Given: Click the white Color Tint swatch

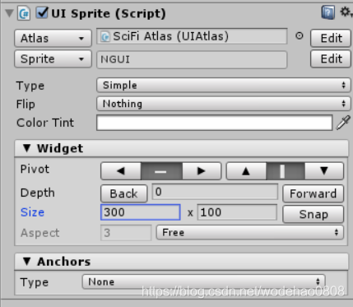Looking at the screenshot, I should [215, 123].
